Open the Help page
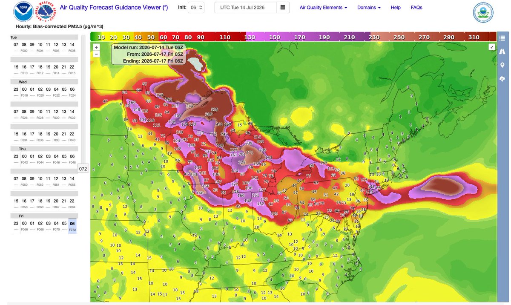 pos(396,8)
